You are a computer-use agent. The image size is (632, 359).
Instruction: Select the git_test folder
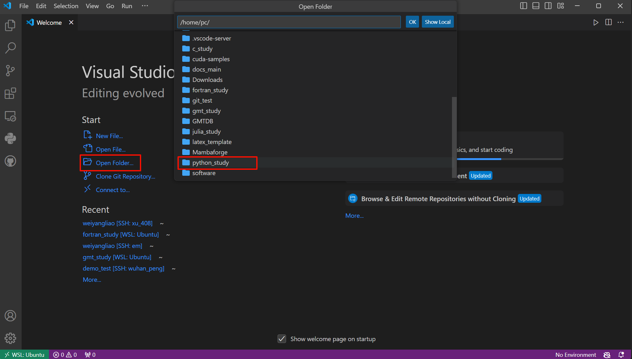(x=315, y=100)
